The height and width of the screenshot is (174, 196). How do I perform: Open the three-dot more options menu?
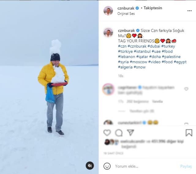point(190,11)
